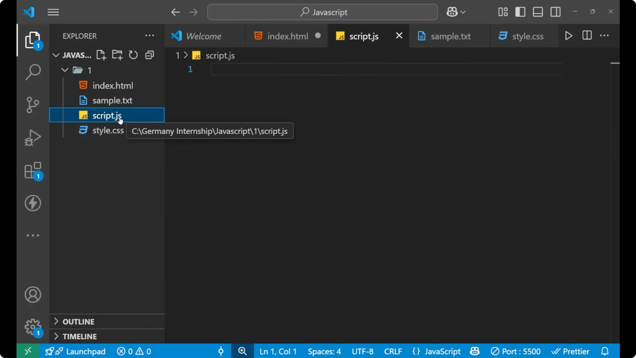Toggle the Panel visibility
Viewport: 636px width, 358px height.
pos(538,12)
